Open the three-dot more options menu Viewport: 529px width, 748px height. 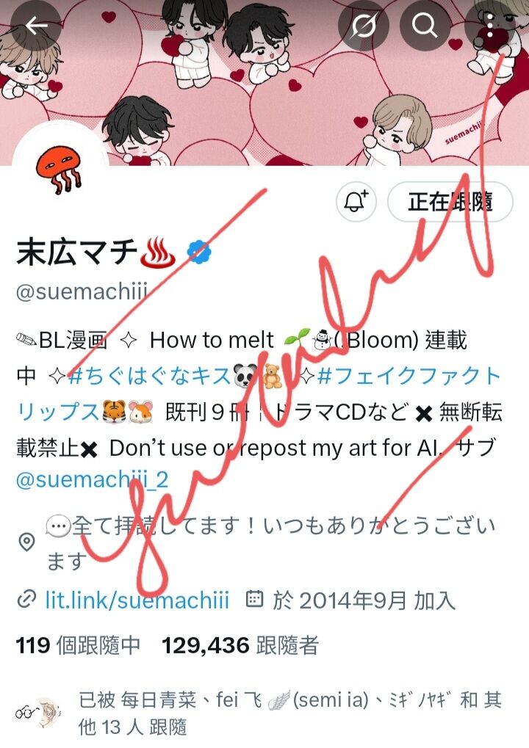(x=489, y=25)
